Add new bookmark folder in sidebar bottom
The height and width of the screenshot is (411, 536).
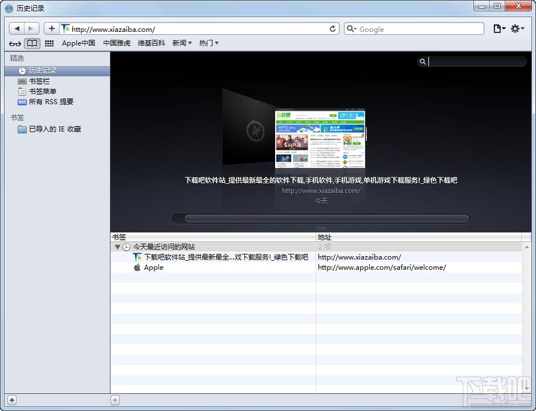pyautogui.click(x=12, y=400)
